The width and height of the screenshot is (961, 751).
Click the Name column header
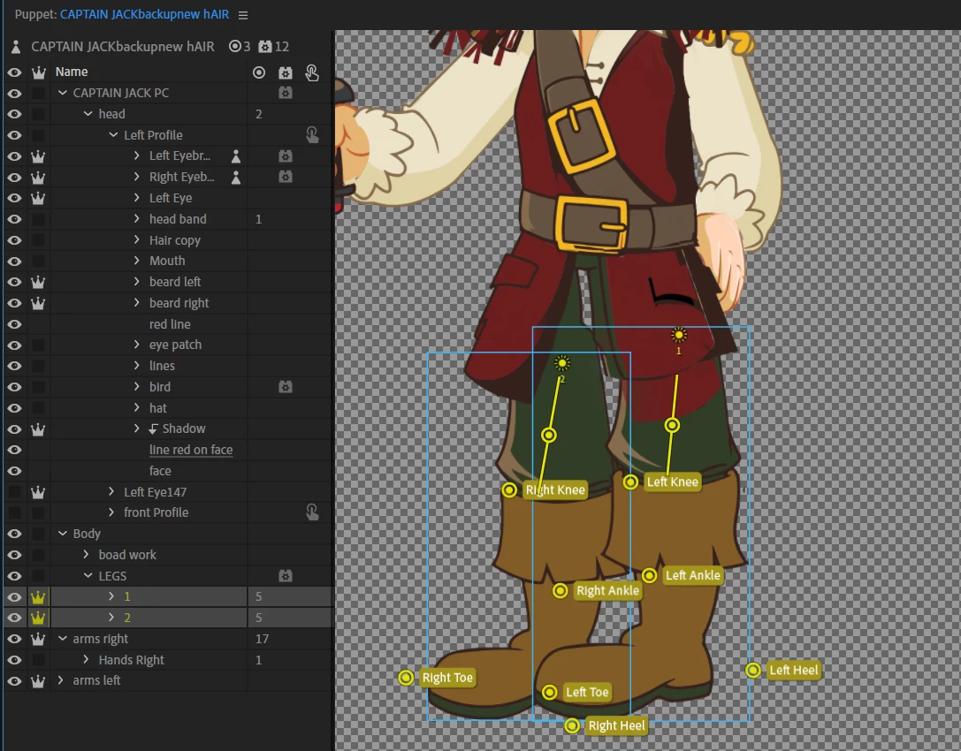pyautogui.click(x=72, y=72)
